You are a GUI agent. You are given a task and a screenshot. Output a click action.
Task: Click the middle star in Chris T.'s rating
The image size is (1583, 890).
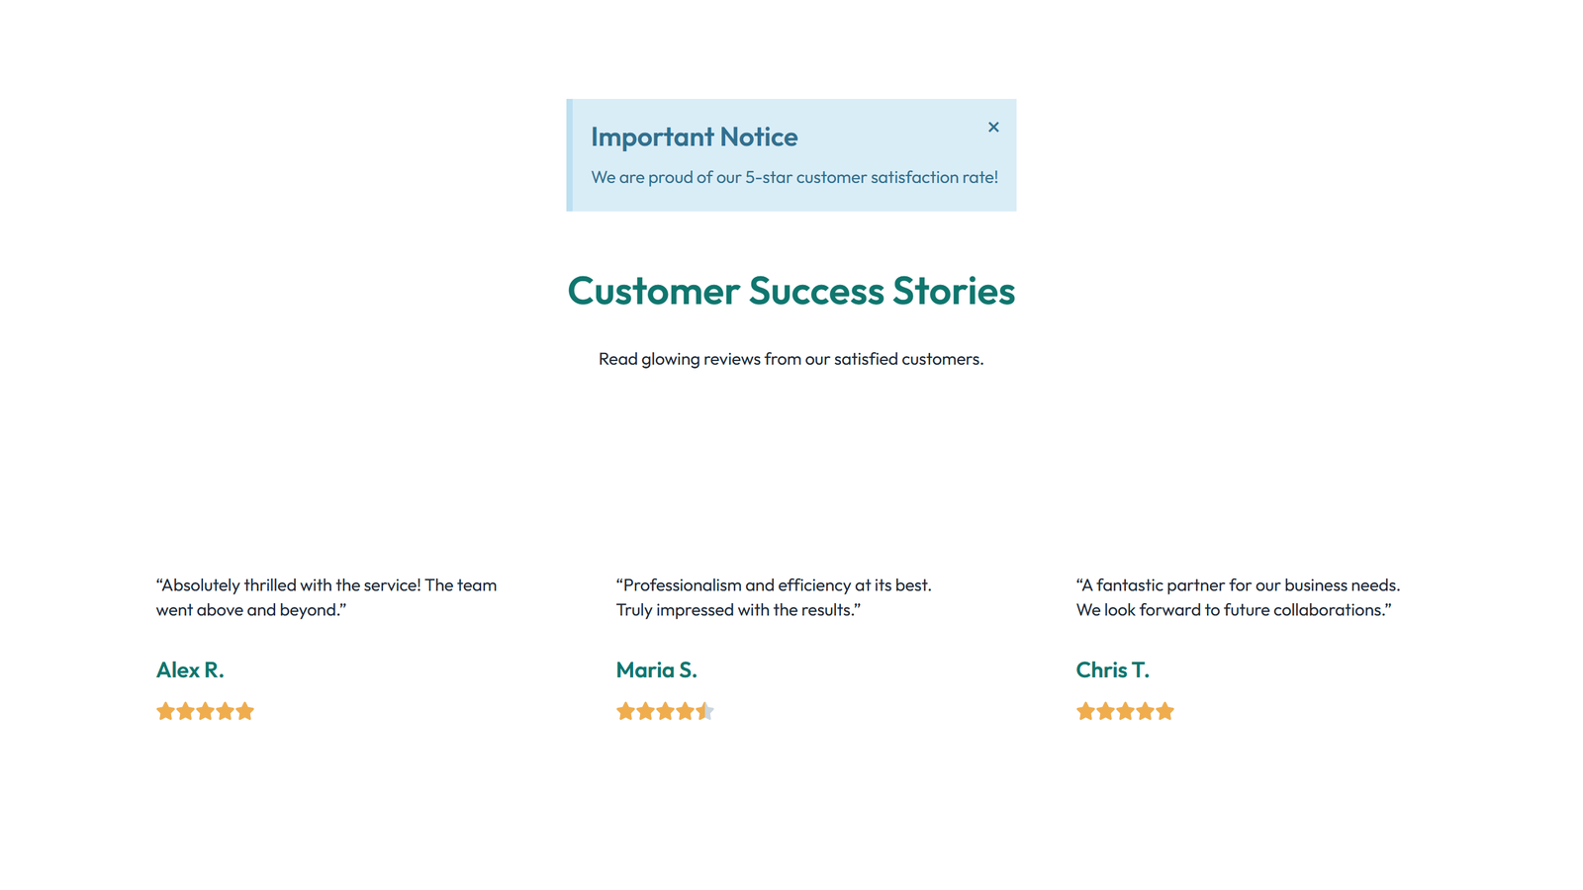point(1125,711)
